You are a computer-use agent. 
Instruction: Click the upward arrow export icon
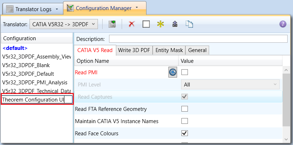(175, 24)
